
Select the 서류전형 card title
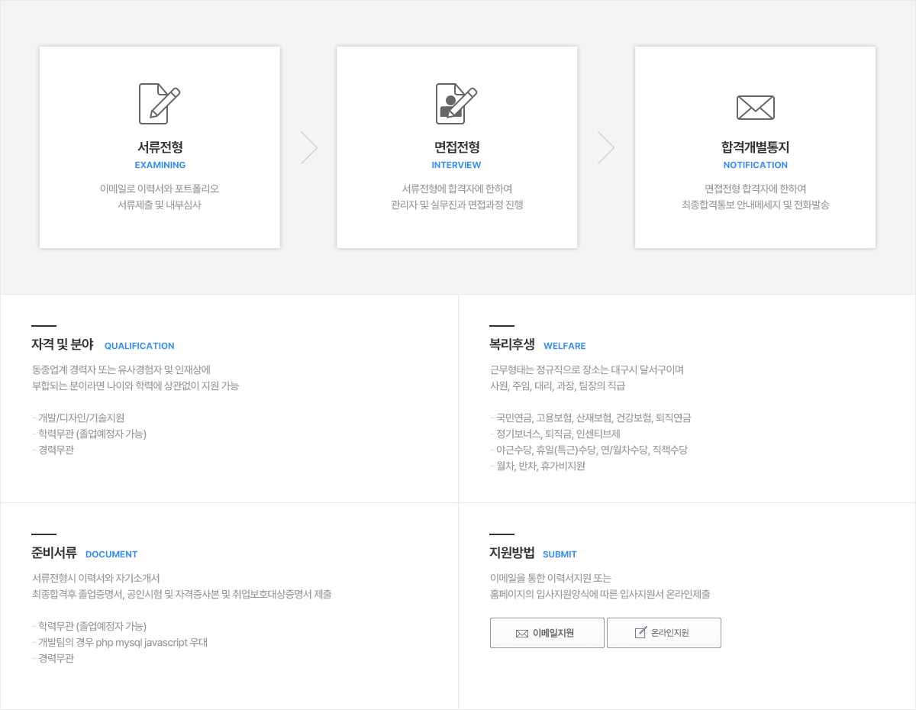160,147
